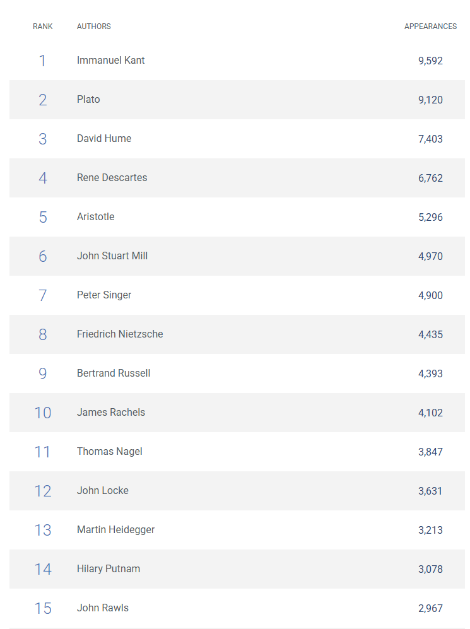Select David Hume in the authors list

(104, 139)
